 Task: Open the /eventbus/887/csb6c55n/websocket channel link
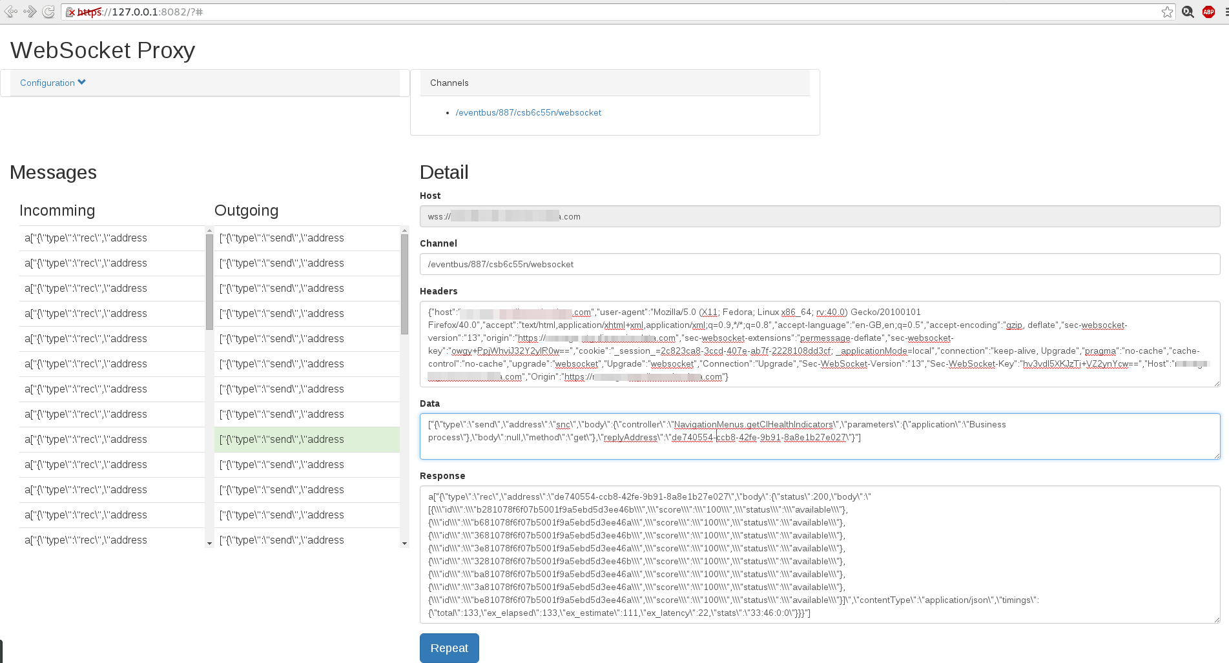[x=528, y=112]
